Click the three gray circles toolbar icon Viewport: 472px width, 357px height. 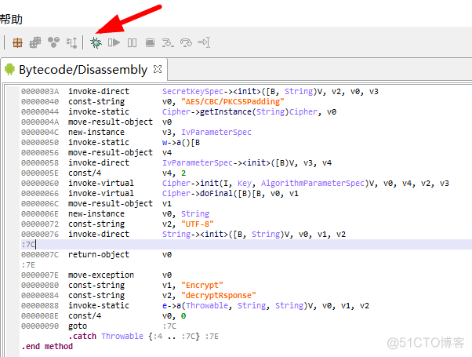(53, 42)
